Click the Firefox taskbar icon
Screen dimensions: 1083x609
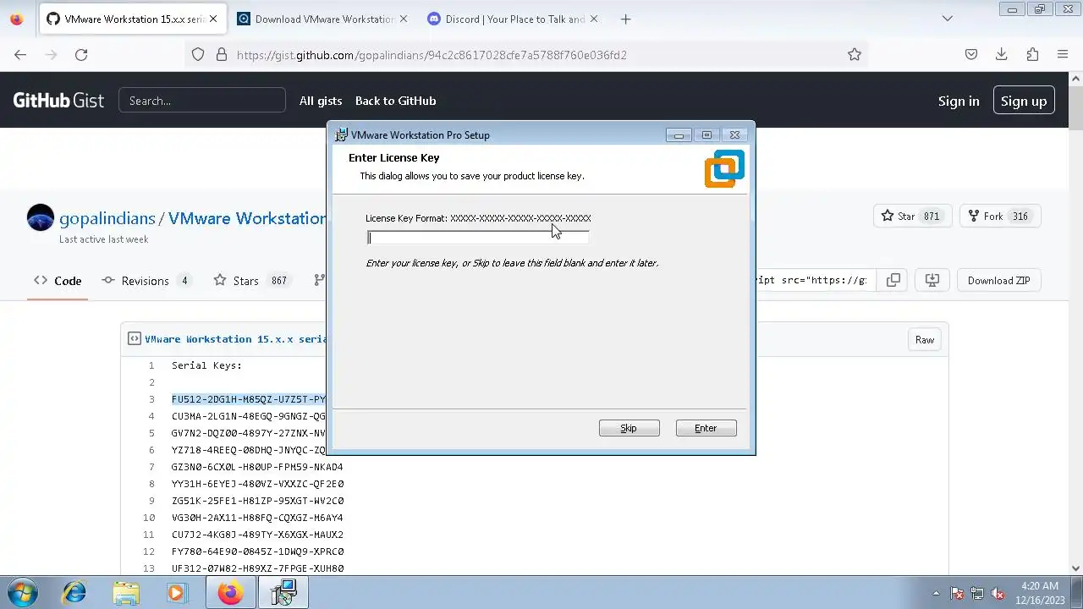pos(230,592)
